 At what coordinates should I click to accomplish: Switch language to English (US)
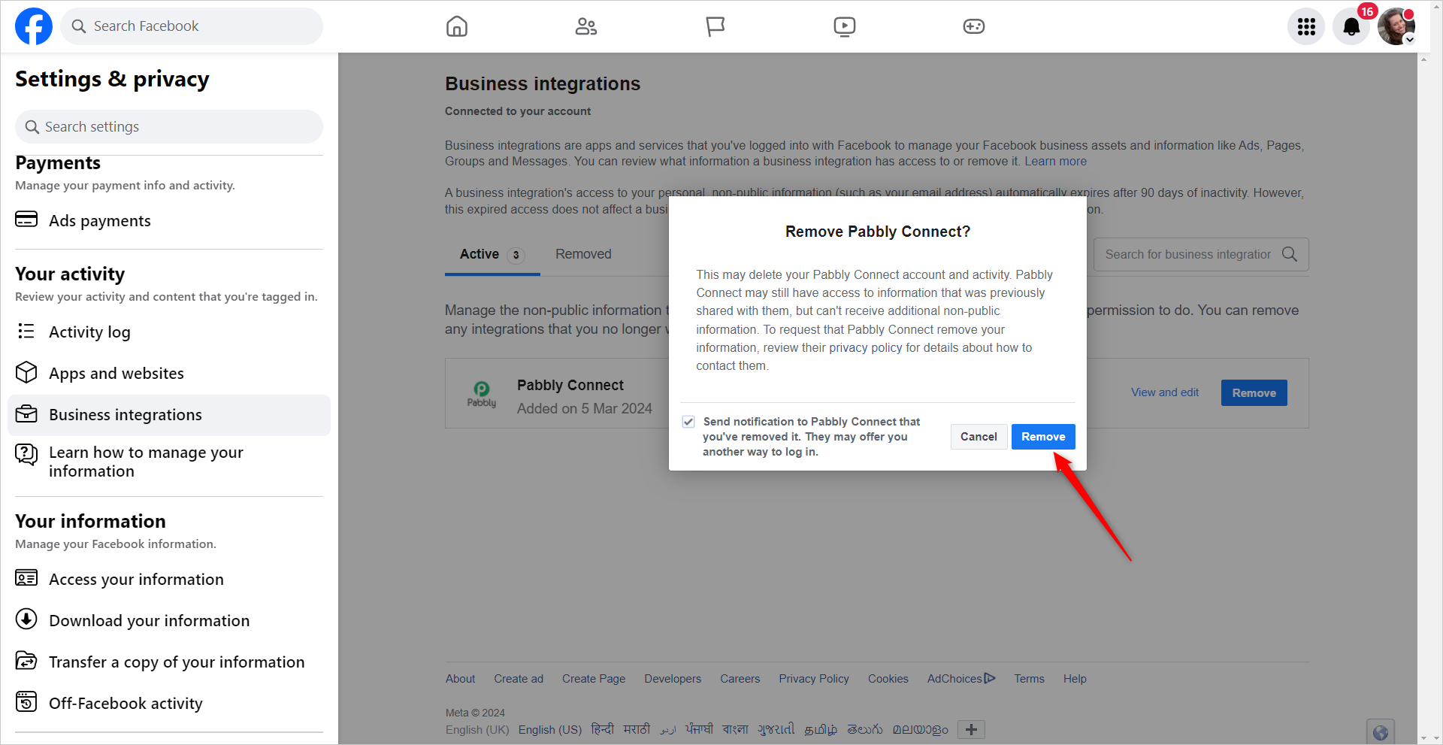[550, 730]
